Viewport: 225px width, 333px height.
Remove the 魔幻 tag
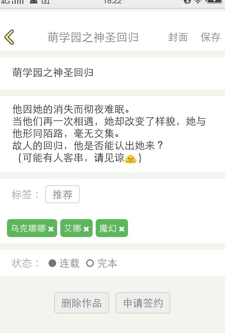tap(122, 229)
